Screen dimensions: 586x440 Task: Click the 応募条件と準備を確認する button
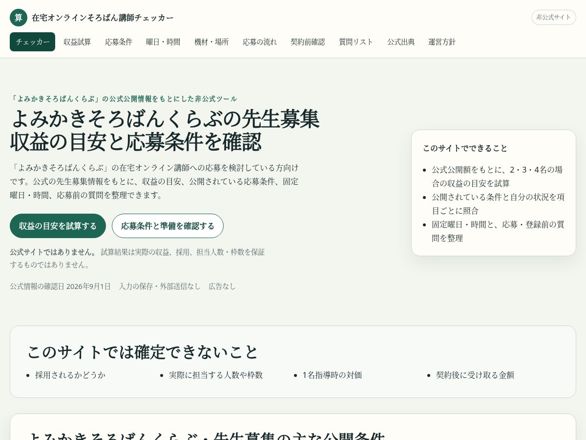pos(167,226)
